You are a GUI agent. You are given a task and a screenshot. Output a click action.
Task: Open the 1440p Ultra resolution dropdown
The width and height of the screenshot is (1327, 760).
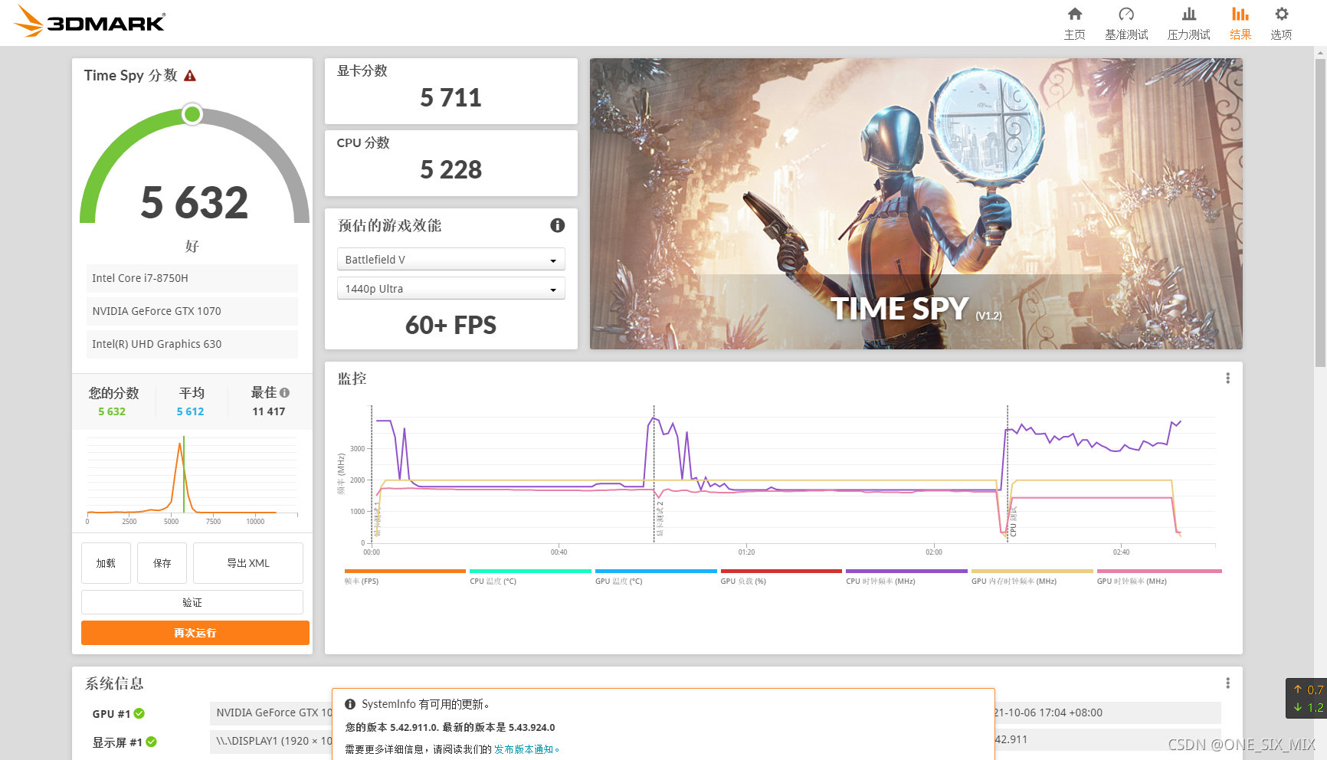click(x=451, y=289)
